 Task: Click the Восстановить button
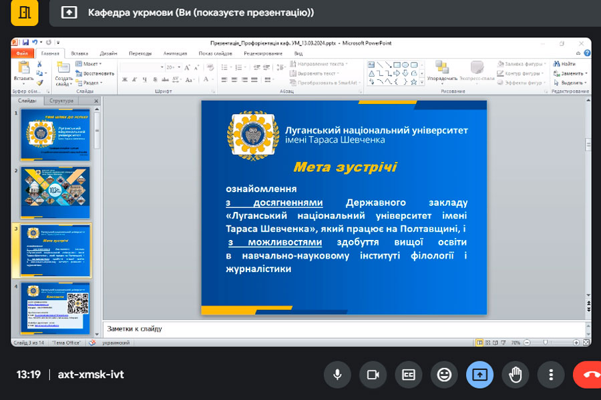click(x=97, y=73)
